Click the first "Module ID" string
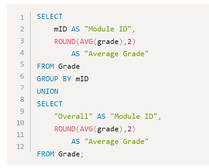The height and width of the screenshot is (168, 209). (108, 29)
